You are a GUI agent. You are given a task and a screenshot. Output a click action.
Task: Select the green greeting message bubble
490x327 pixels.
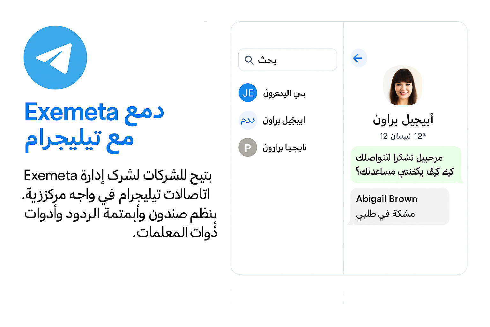pos(405,165)
